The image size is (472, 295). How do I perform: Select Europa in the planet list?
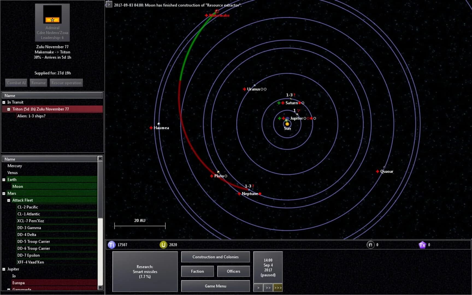click(18, 283)
